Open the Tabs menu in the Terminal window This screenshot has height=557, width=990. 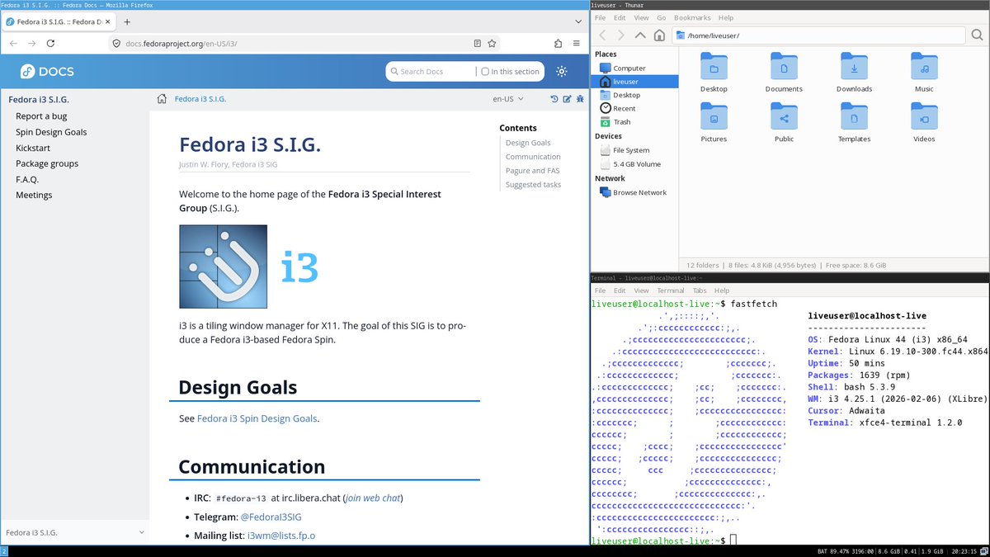click(x=699, y=290)
